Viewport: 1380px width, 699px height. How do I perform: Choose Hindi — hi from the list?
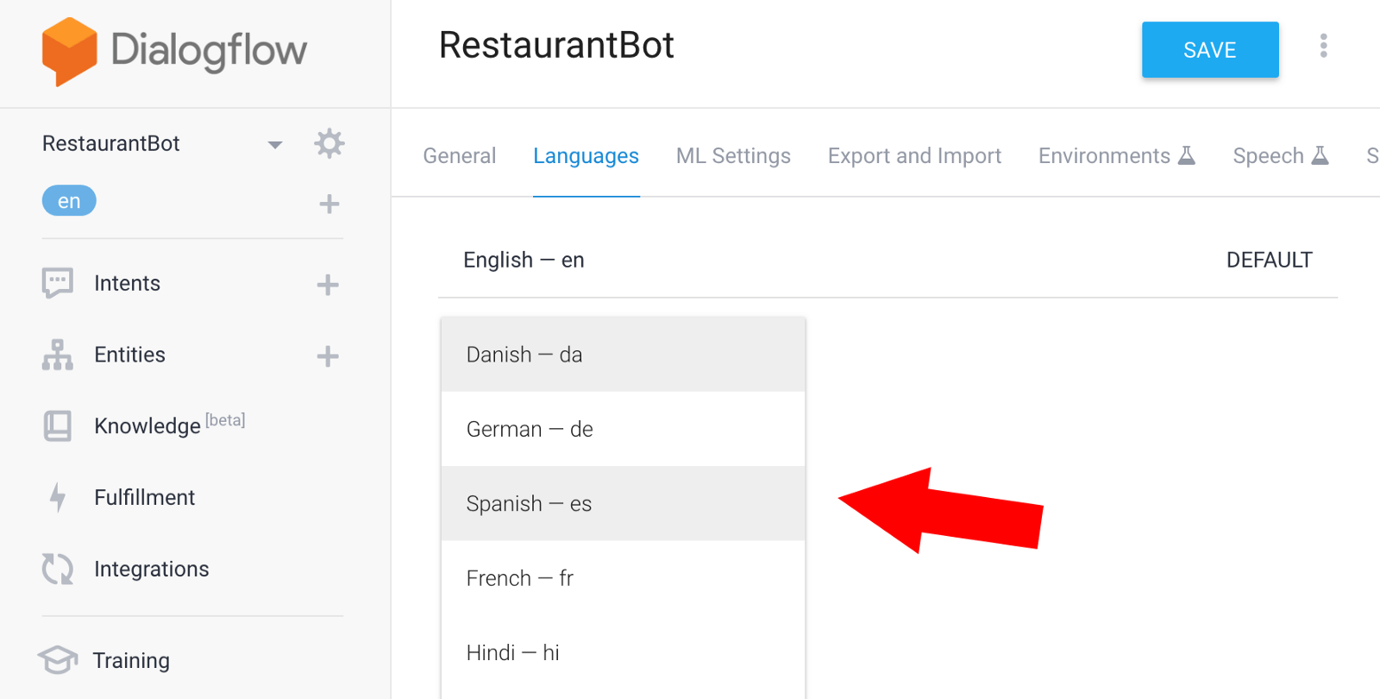point(623,652)
